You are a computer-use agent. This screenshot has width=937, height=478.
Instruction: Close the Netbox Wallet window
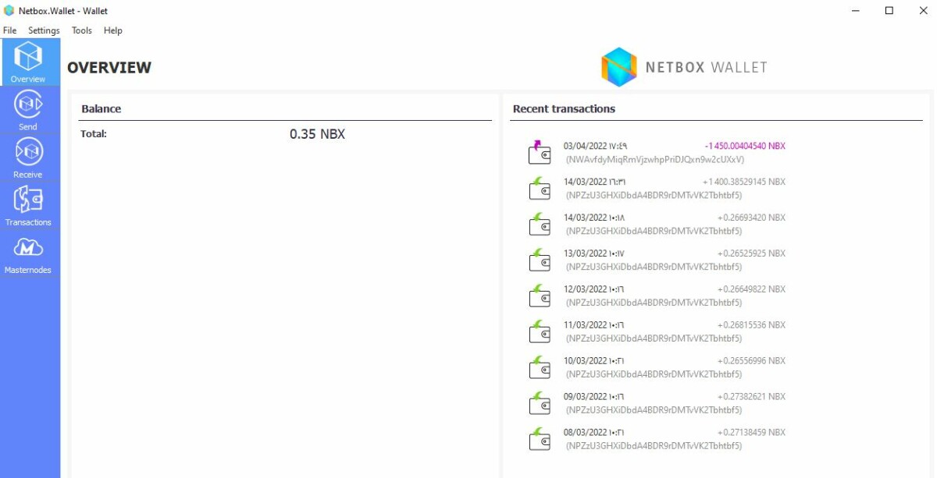point(923,10)
